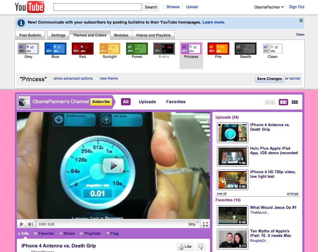Viewport: 318px width, 252px height.
Task: Close the channel editing panel
Action: [x=300, y=34]
